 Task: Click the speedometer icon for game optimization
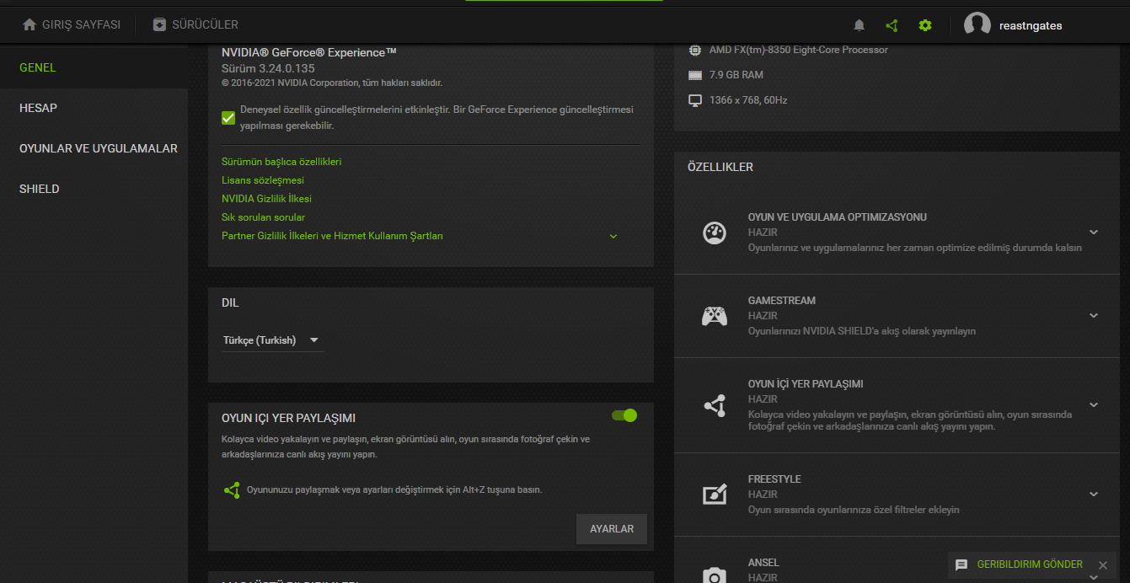click(x=715, y=233)
